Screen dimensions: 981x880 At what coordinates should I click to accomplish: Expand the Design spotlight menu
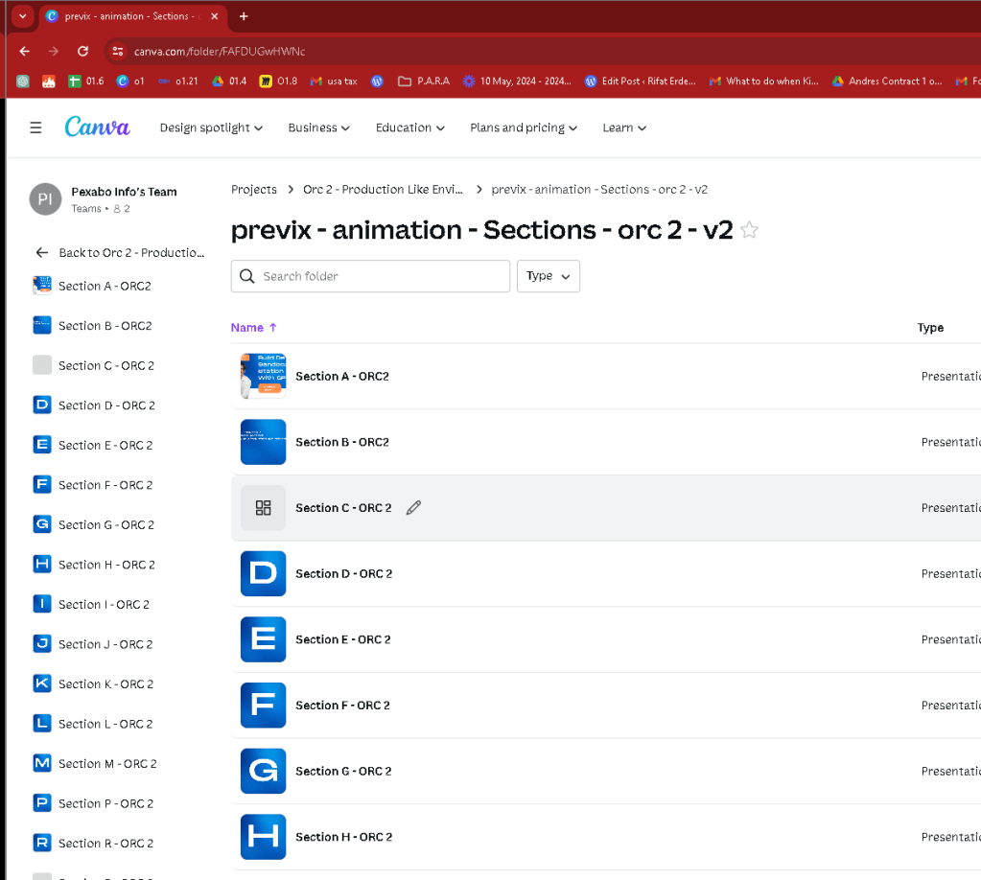211,127
